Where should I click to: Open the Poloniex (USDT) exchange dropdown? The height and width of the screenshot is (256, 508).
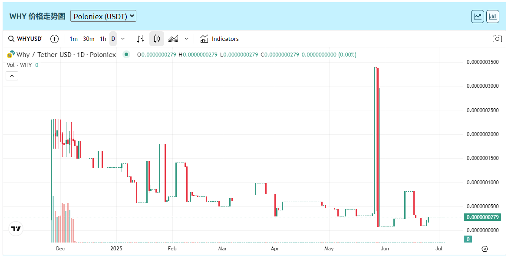pos(103,16)
